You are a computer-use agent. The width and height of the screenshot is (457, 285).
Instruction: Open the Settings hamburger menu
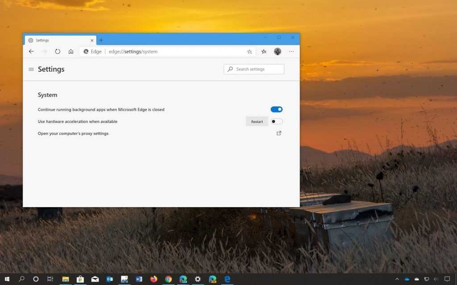tap(31, 69)
